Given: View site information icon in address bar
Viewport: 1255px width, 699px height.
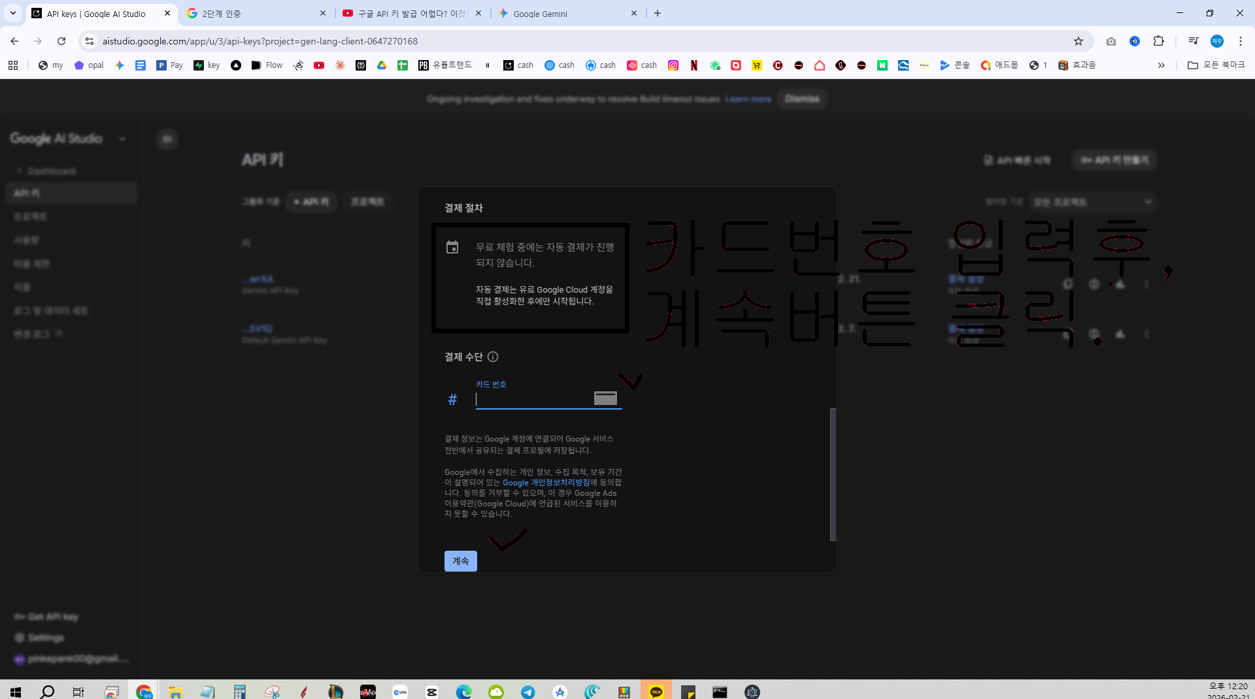Looking at the screenshot, I should (90, 41).
